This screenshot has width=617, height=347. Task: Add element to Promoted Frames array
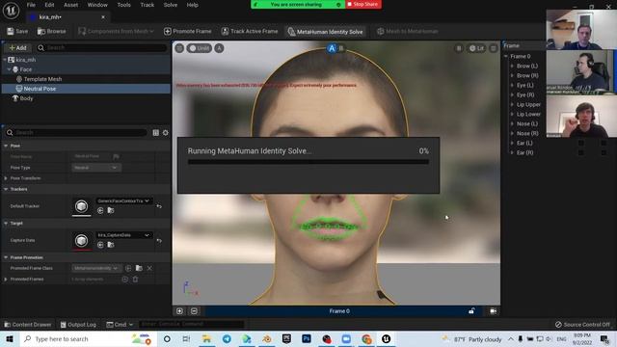coord(124,280)
